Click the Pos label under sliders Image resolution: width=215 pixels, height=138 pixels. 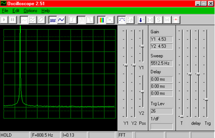[143, 123]
